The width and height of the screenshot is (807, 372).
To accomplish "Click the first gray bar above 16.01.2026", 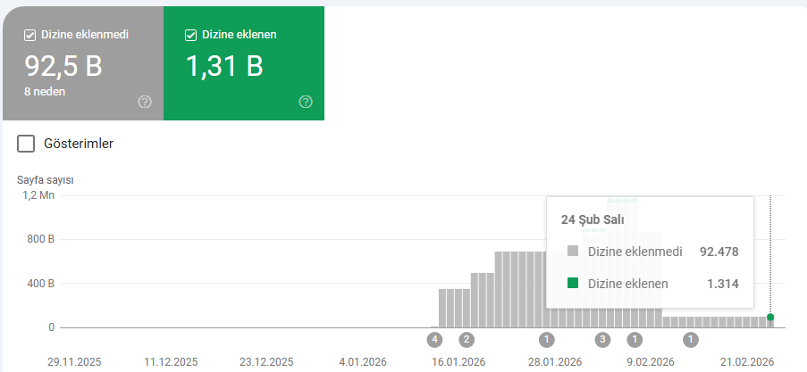I will tap(444, 308).
